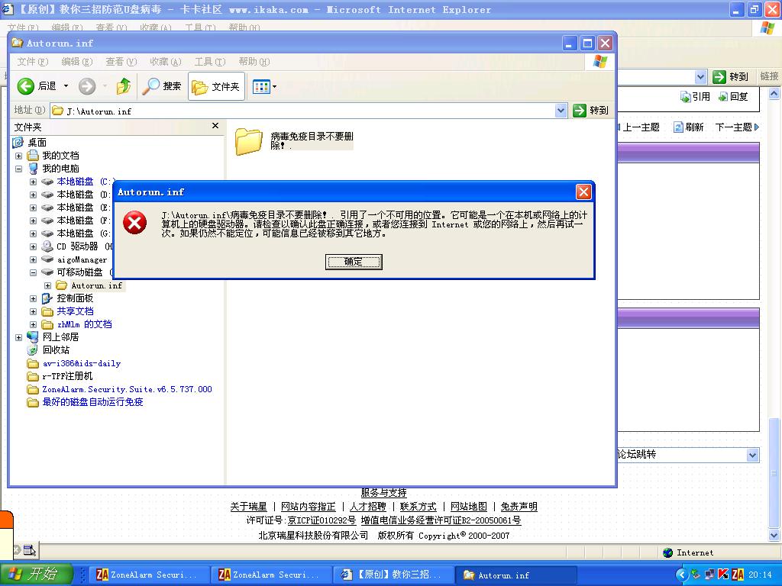Select 网上邻居 network icon

[x=32, y=337]
